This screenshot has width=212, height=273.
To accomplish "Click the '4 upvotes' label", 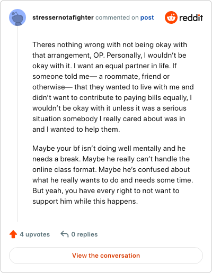I will 35,234.
